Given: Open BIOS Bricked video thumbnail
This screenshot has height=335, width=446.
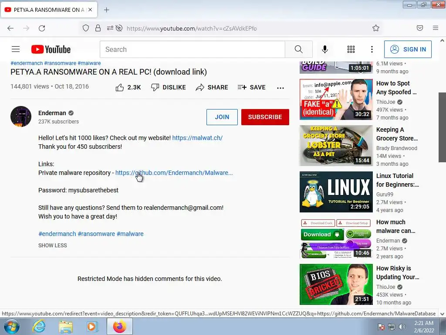Looking at the screenshot, I should [336, 284].
